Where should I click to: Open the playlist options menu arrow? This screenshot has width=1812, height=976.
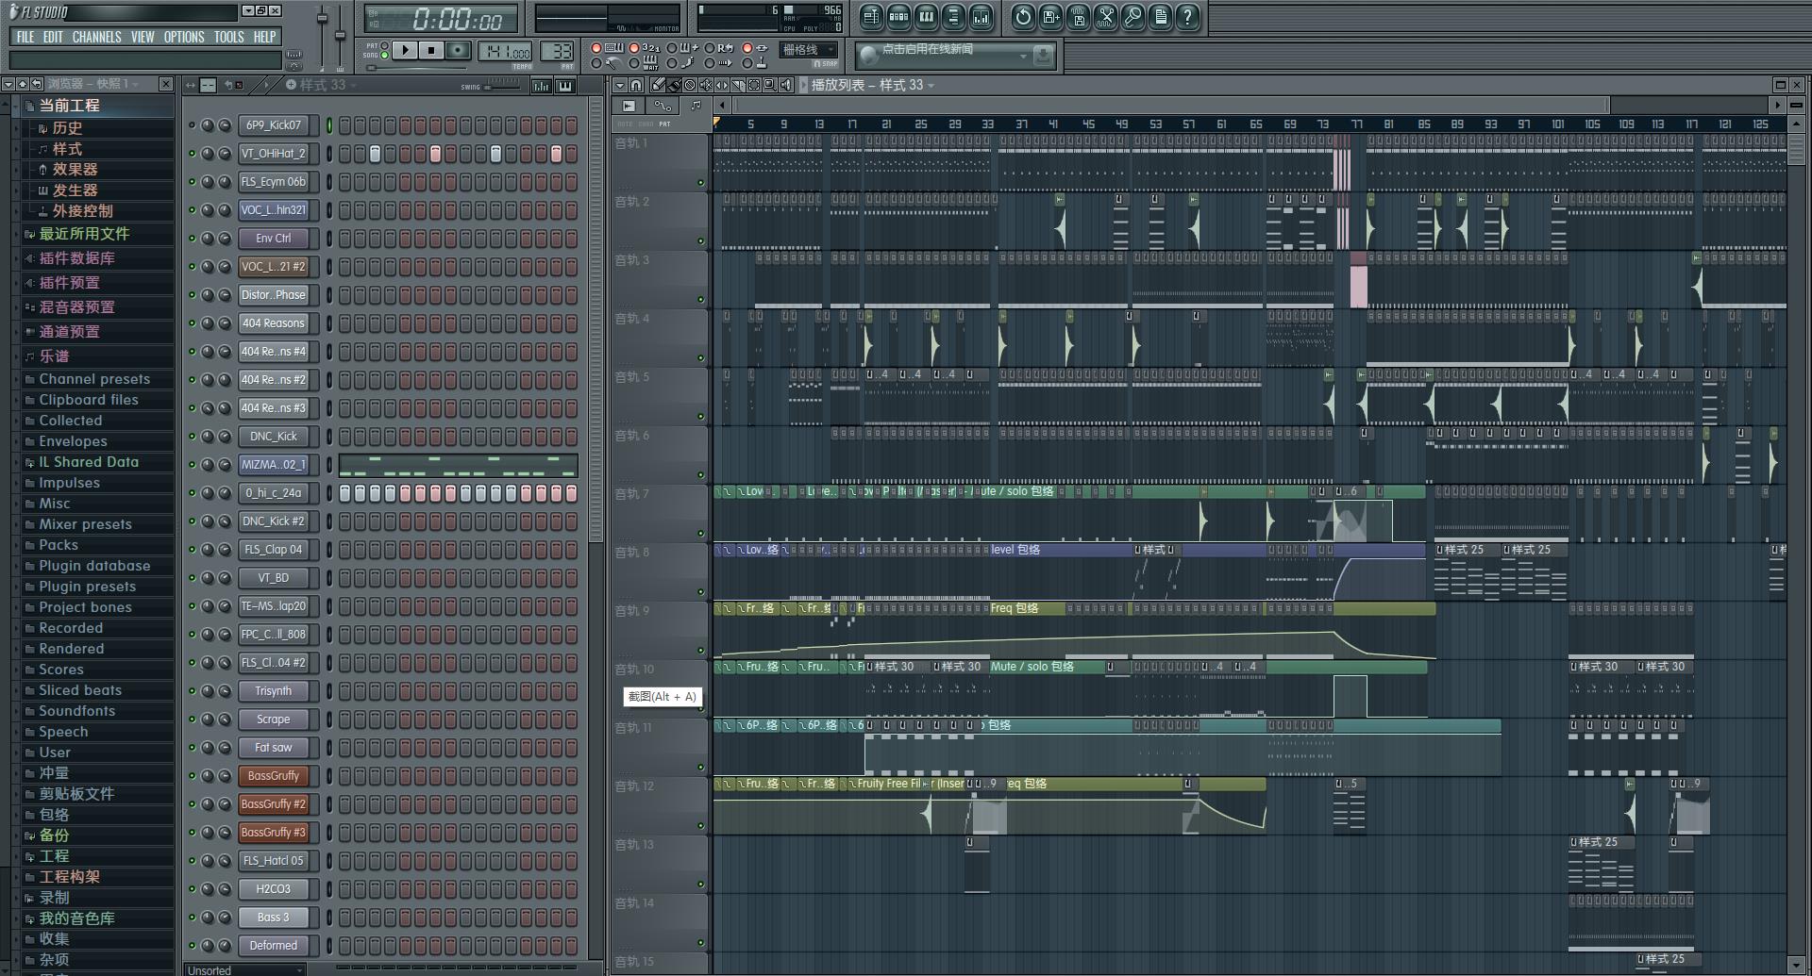(x=619, y=85)
